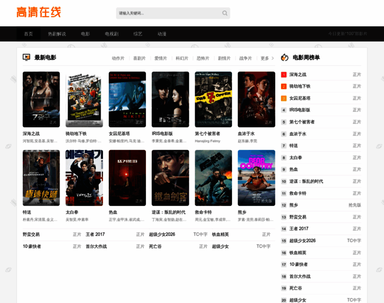
Task: Open the 深海之战 movie poster
Action: (x=41, y=99)
